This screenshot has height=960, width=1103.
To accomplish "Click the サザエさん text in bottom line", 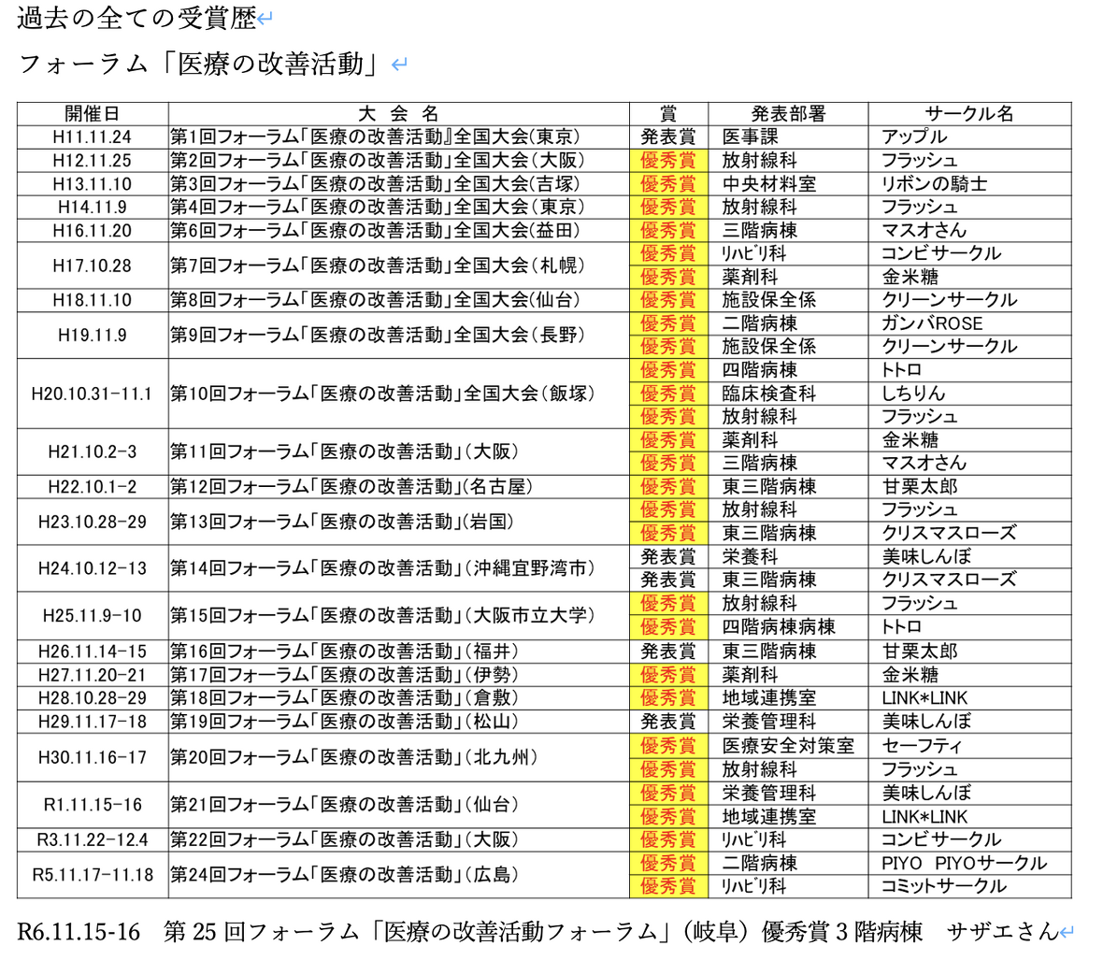I will point(1002,931).
